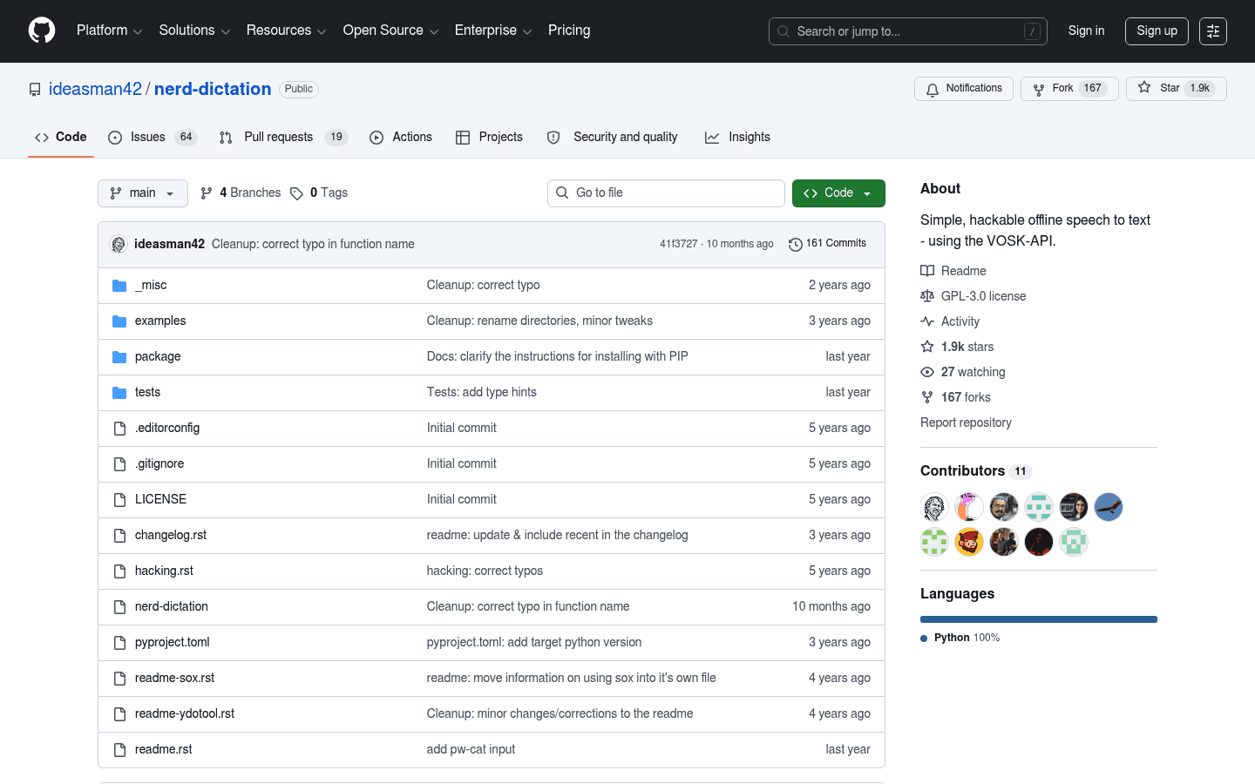Click the Python language bar

1039,619
